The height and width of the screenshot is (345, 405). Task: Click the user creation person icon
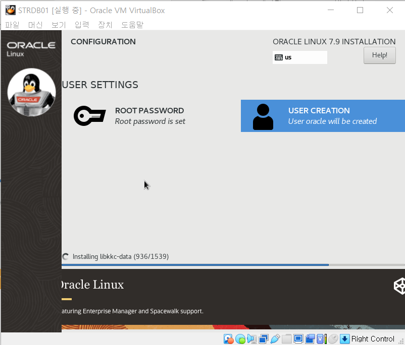[x=263, y=117]
